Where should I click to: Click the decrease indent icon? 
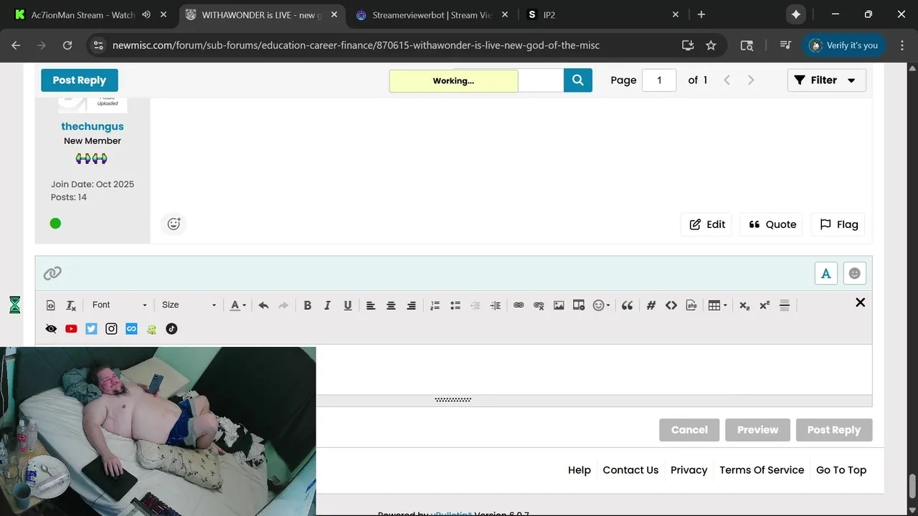[x=475, y=305]
